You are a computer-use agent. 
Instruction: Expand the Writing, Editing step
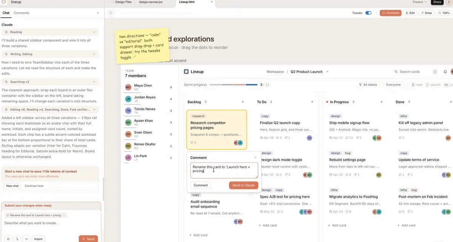point(94,54)
